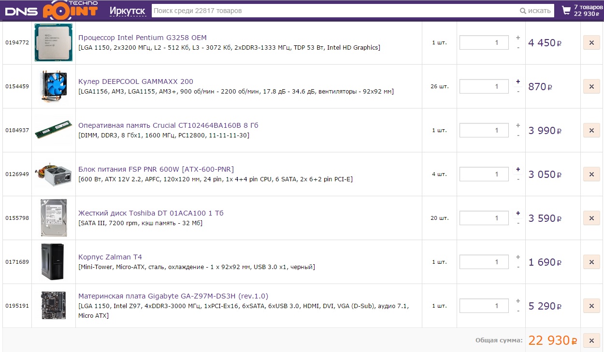Select product code 0194772

pyautogui.click(x=17, y=42)
